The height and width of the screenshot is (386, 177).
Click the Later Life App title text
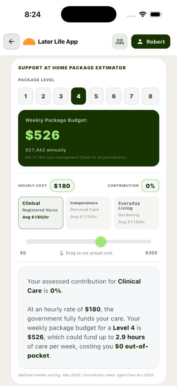pos(58,41)
